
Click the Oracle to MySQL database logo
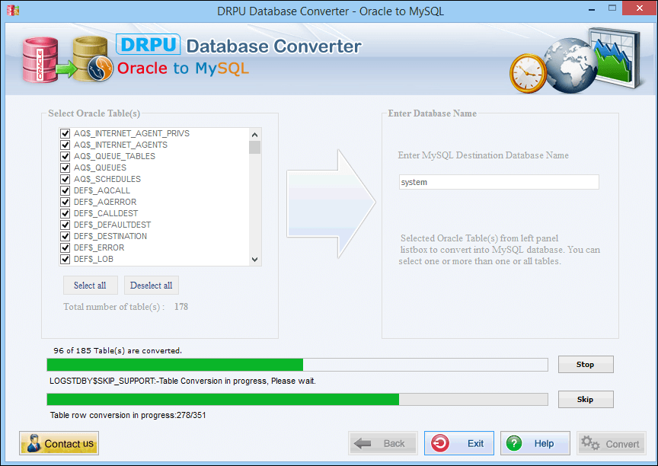tap(68, 59)
